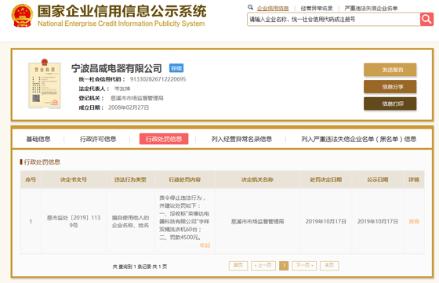
Task: Open the business license thumbnail image
Action: 45,83
